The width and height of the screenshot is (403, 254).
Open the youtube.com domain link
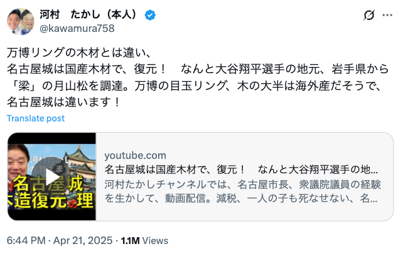(135, 155)
